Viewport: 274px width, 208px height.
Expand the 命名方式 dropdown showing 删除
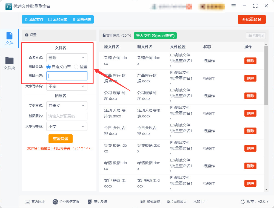point(67,58)
